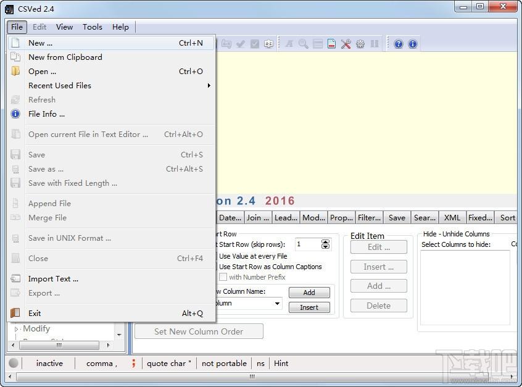Click the blue info icon in toolbar
The image size is (522, 387).
click(x=413, y=44)
